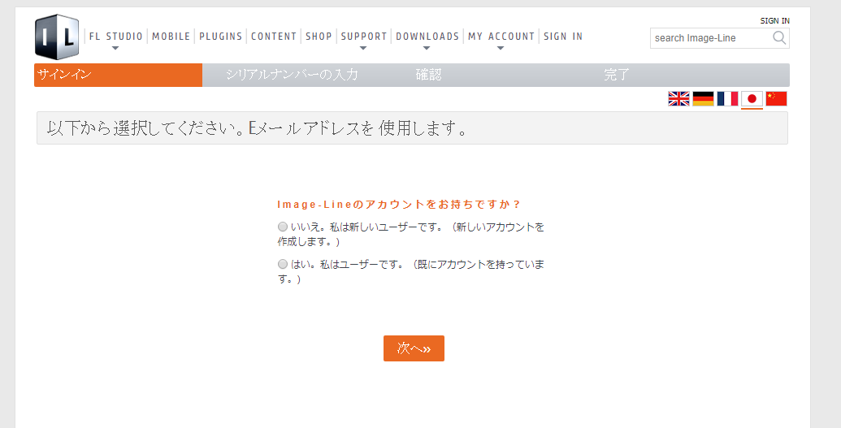
Task: Expand the DOWNLOADS menu arrow
Action: click(x=427, y=48)
